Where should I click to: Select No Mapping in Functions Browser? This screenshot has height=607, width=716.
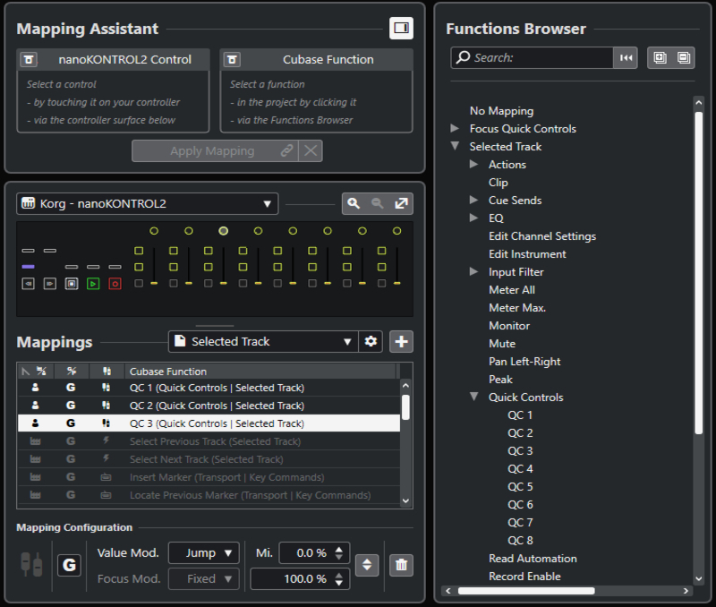click(501, 111)
